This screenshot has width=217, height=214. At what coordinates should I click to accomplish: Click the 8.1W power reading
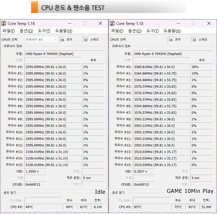[98, 207]
